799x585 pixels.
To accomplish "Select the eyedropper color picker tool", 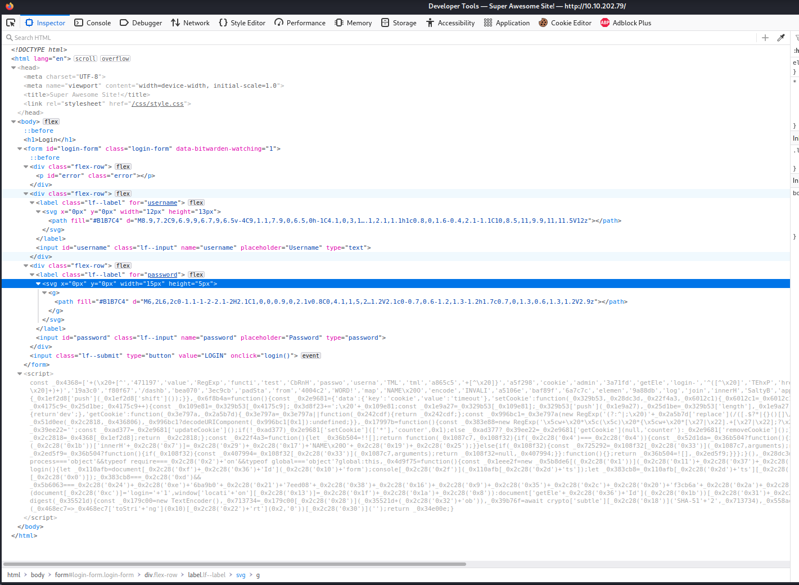I will click(x=781, y=38).
